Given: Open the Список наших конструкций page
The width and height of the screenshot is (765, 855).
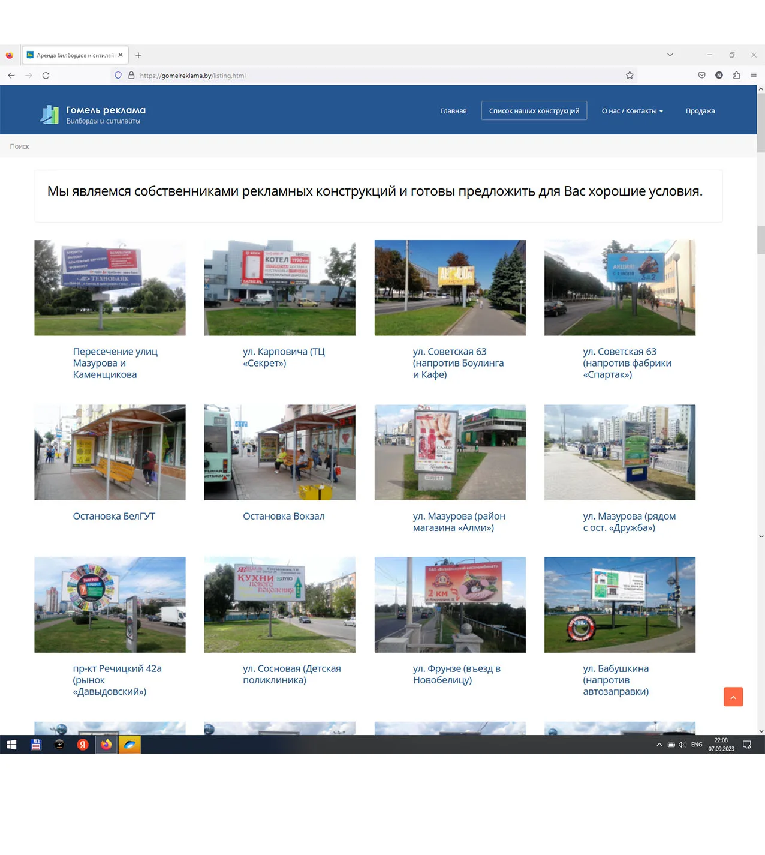Looking at the screenshot, I should [x=534, y=111].
